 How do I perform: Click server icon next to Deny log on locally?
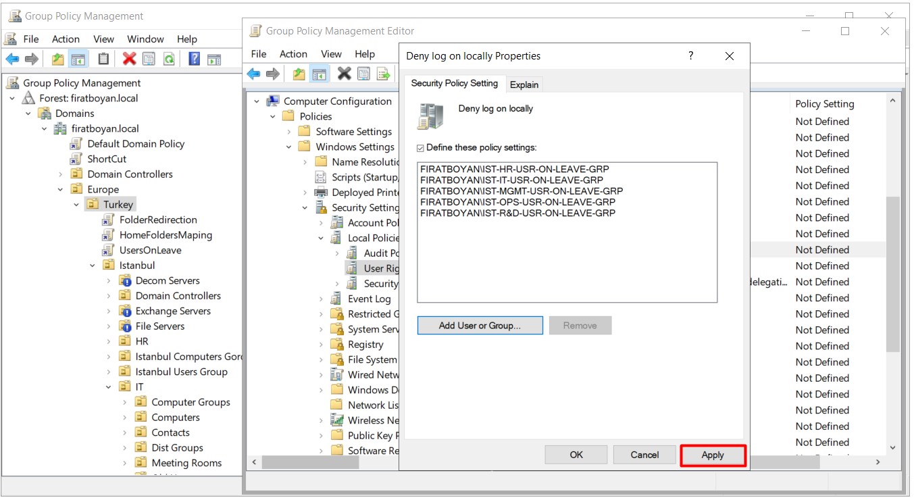pyautogui.click(x=431, y=116)
